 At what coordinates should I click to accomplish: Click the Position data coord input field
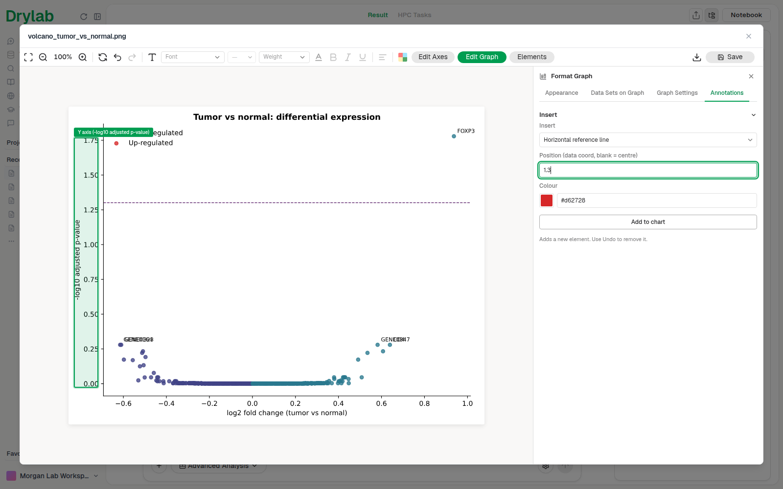648,170
